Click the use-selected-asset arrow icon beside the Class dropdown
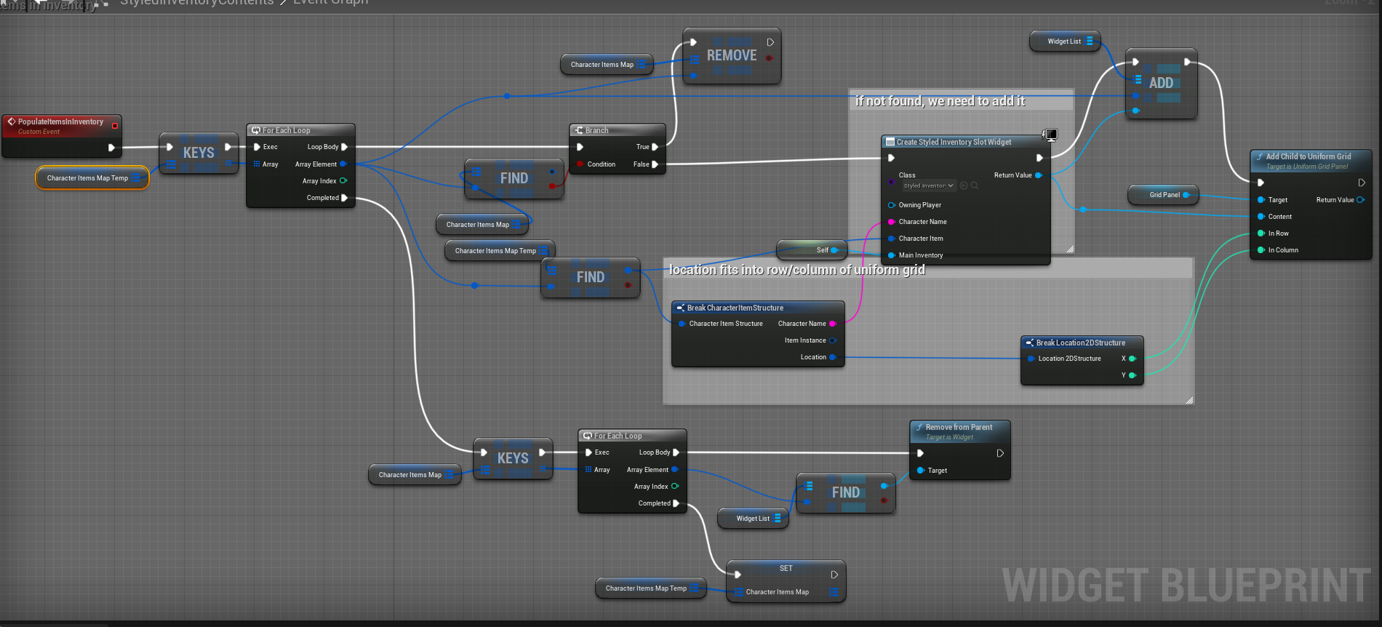 (964, 185)
